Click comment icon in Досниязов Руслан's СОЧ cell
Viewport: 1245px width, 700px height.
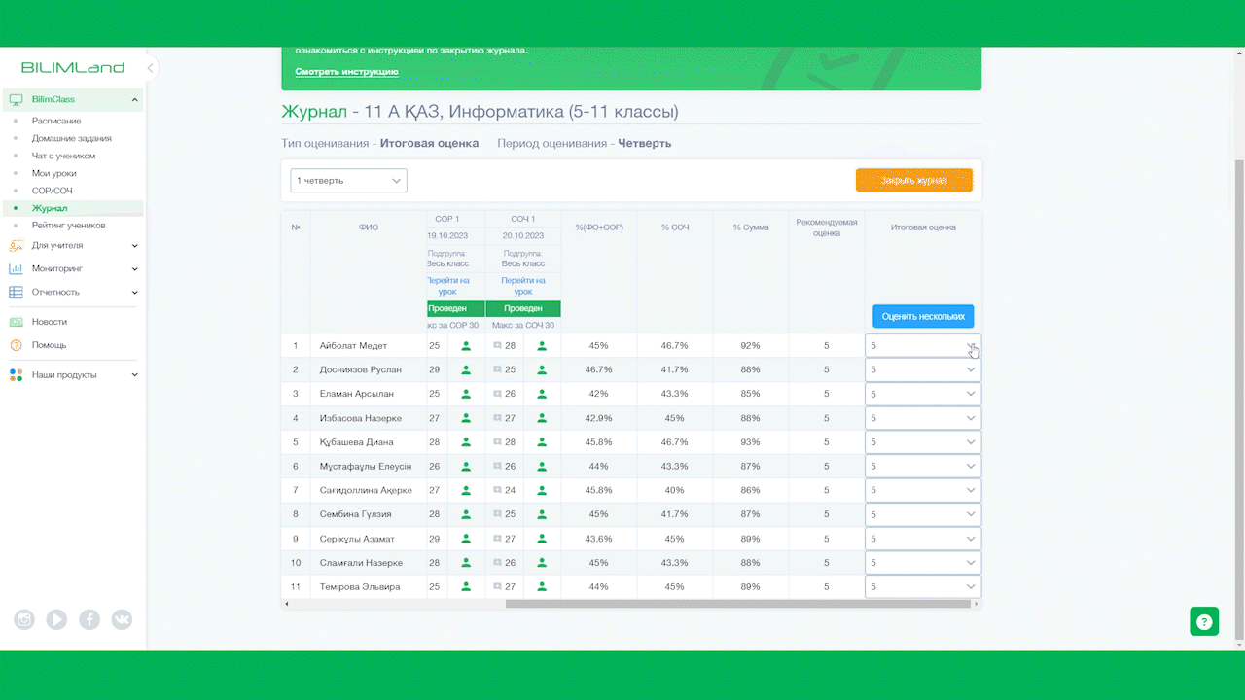pos(497,369)
